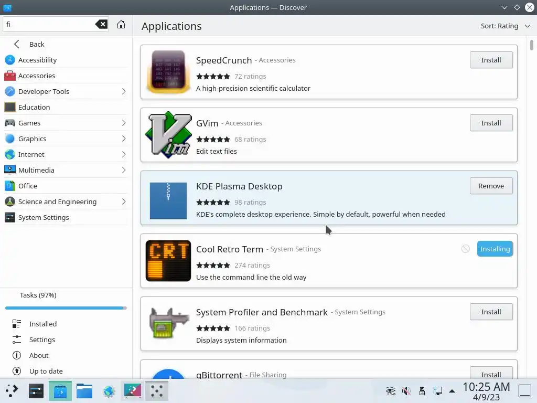Click the Cool Retro Term title
This screenshot has height=403, width=537.
coord(230,249)
